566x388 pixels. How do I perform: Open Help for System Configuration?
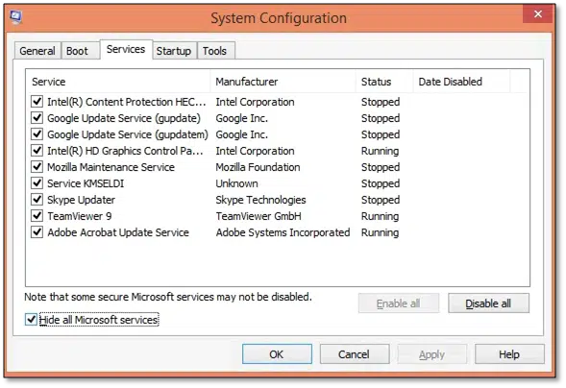[509, 354]
